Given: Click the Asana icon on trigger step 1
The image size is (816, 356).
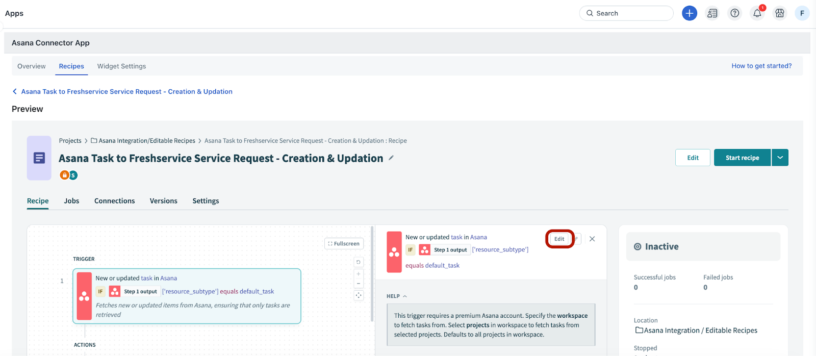Looking at the screenshot, I should [84, 296].
